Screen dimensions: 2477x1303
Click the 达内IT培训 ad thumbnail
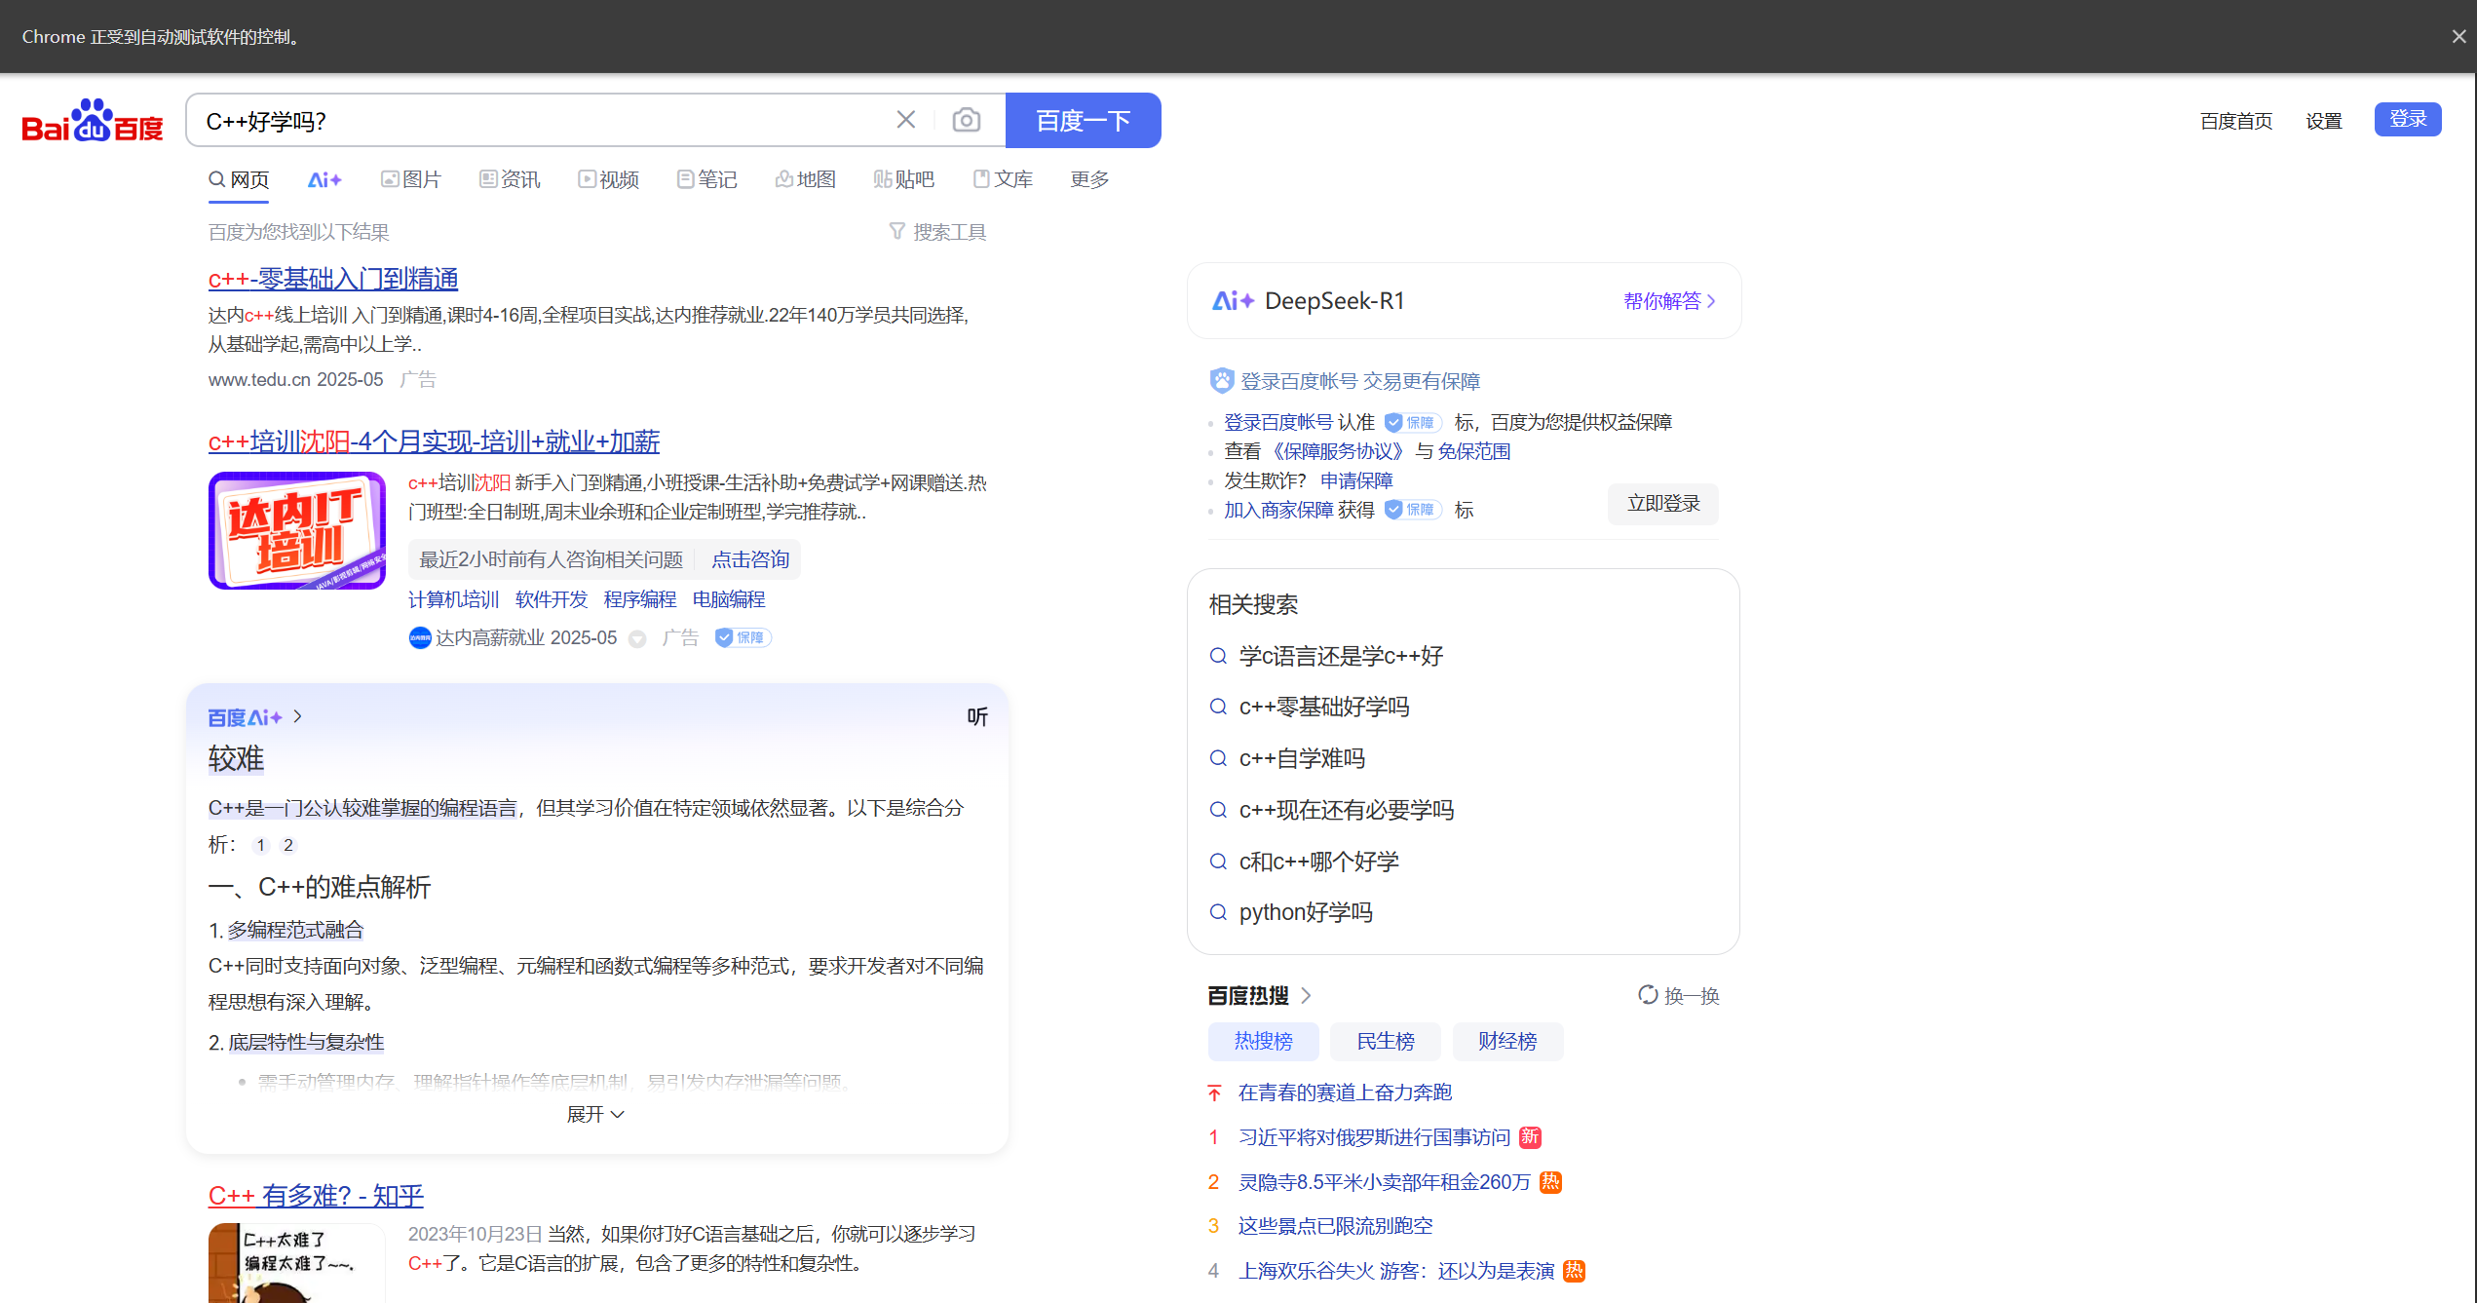296,530
